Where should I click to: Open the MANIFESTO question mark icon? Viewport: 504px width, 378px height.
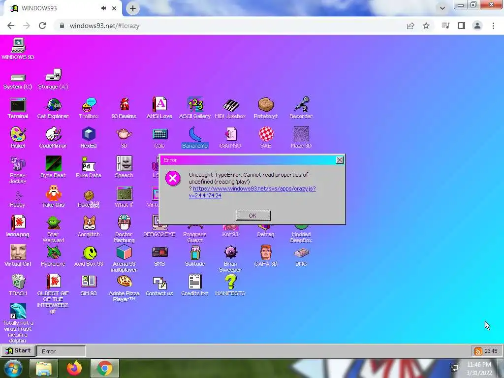pyautogui.click(x=230, y=282)
